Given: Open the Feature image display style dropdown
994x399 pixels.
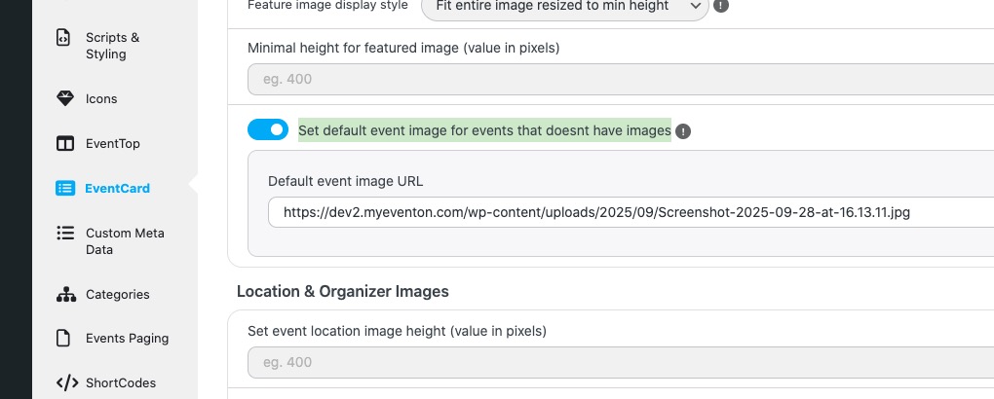Looking at the screenshot, I should tap(564, 7).
